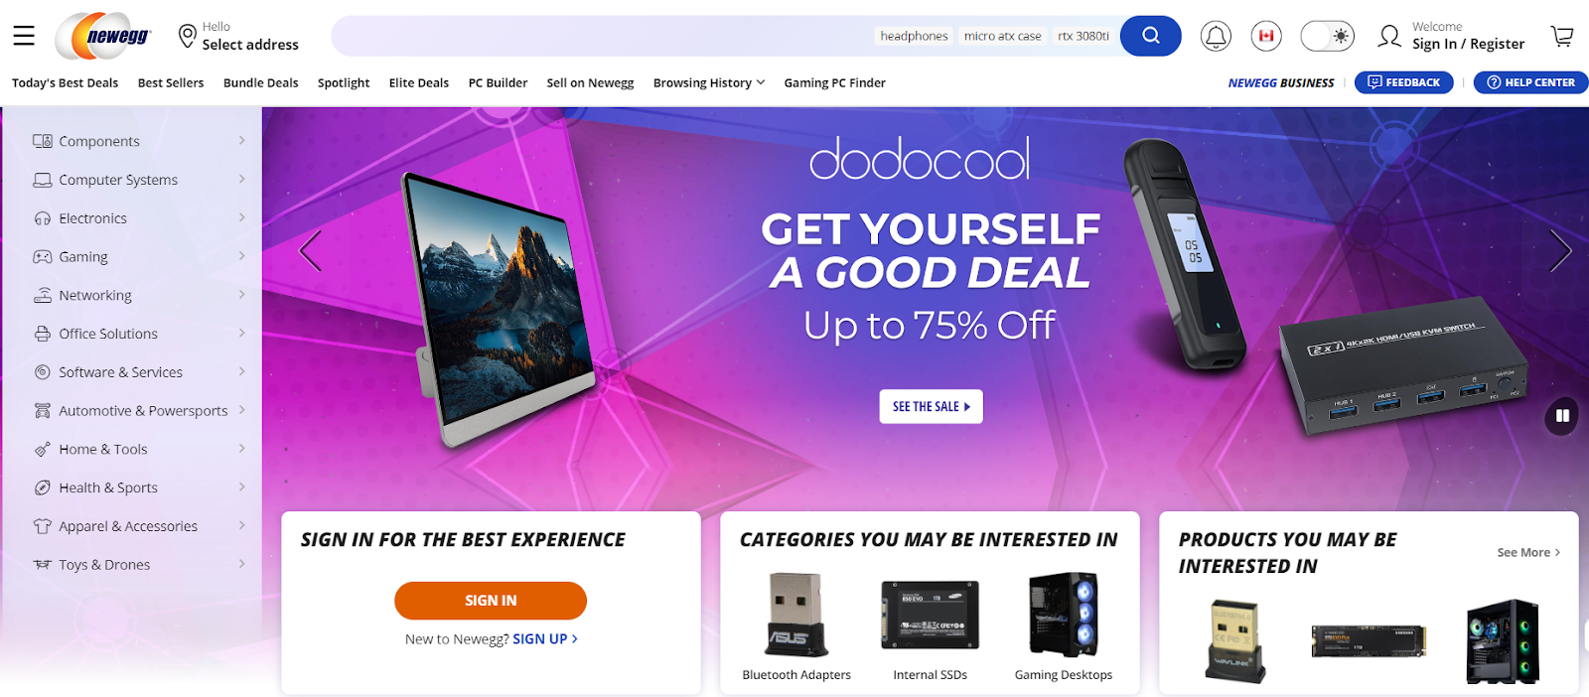Pause the banner carousel
The width and height of the screenshot is (1589, 697).
[1562, 416]
